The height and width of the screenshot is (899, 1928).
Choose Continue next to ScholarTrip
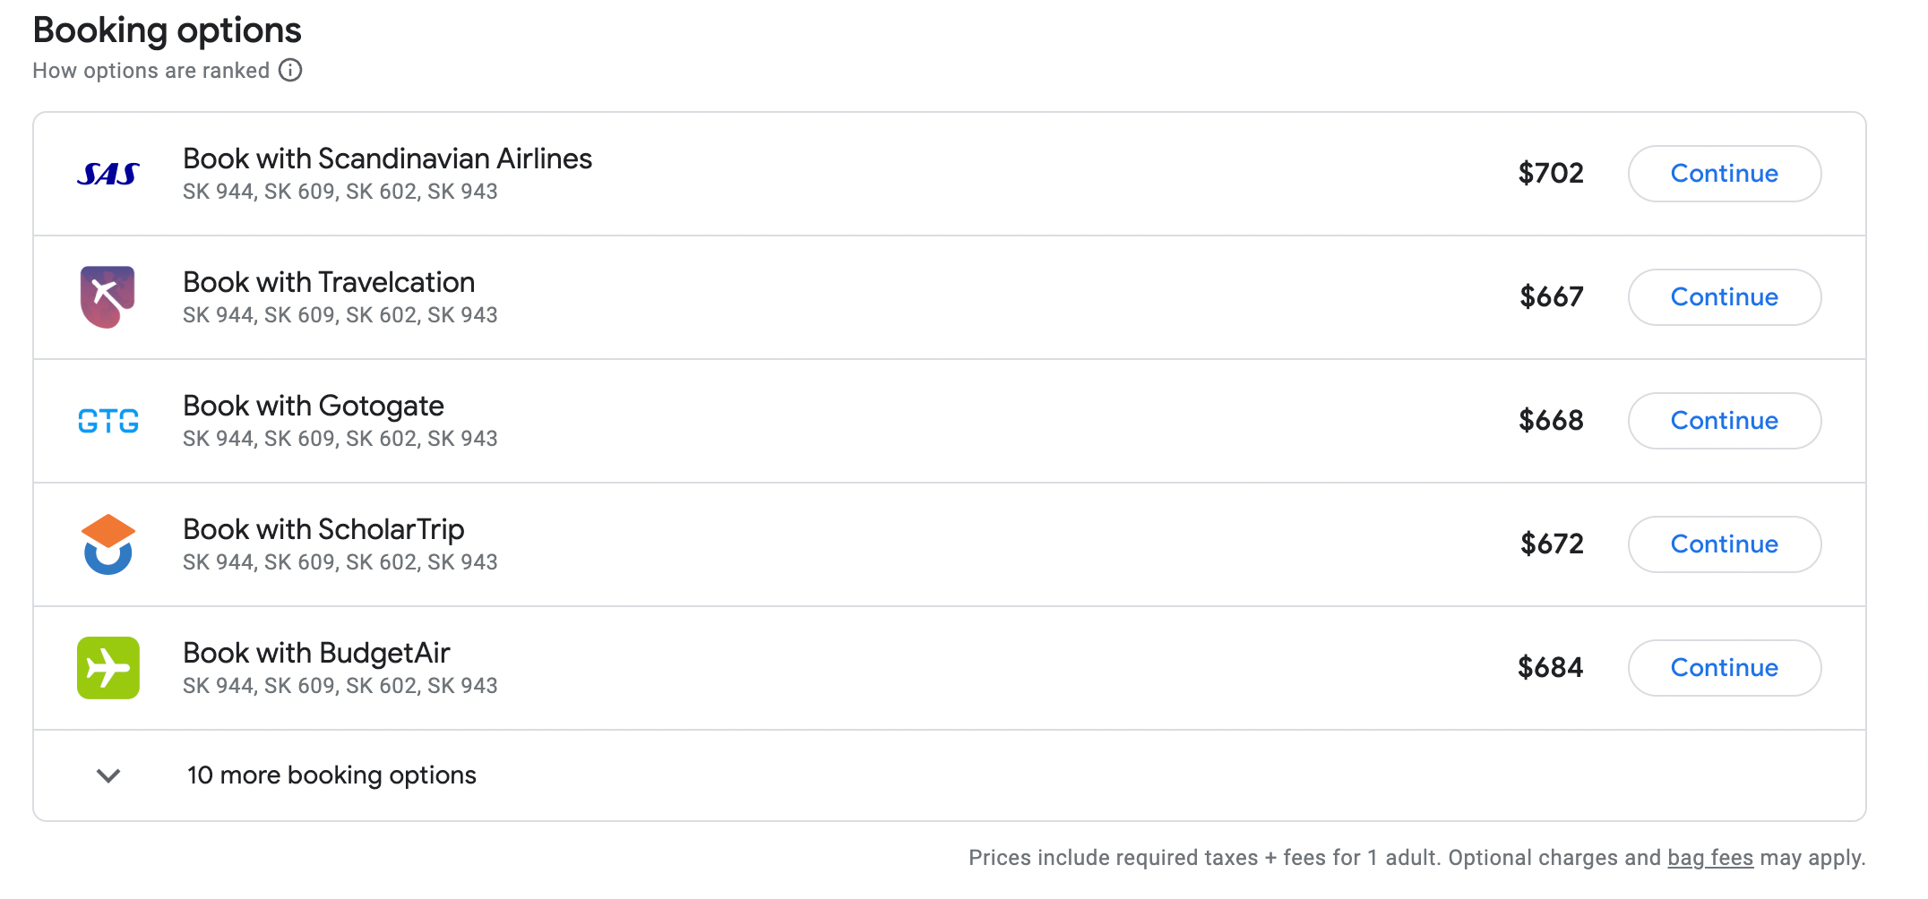[x=1724, y=544]
